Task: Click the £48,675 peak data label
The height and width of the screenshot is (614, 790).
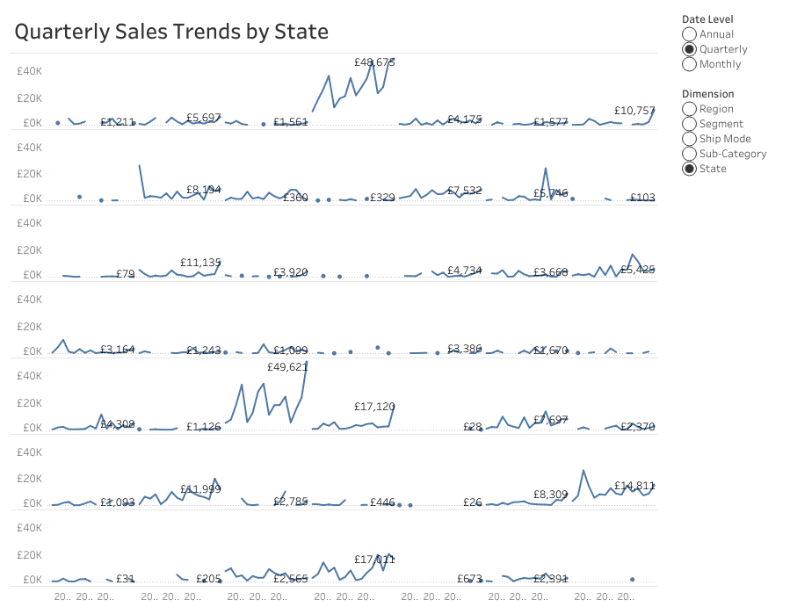Action: click(374, 62)
